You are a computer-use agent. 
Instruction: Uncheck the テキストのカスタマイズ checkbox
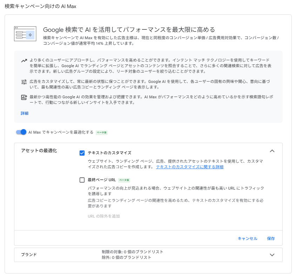82,153
